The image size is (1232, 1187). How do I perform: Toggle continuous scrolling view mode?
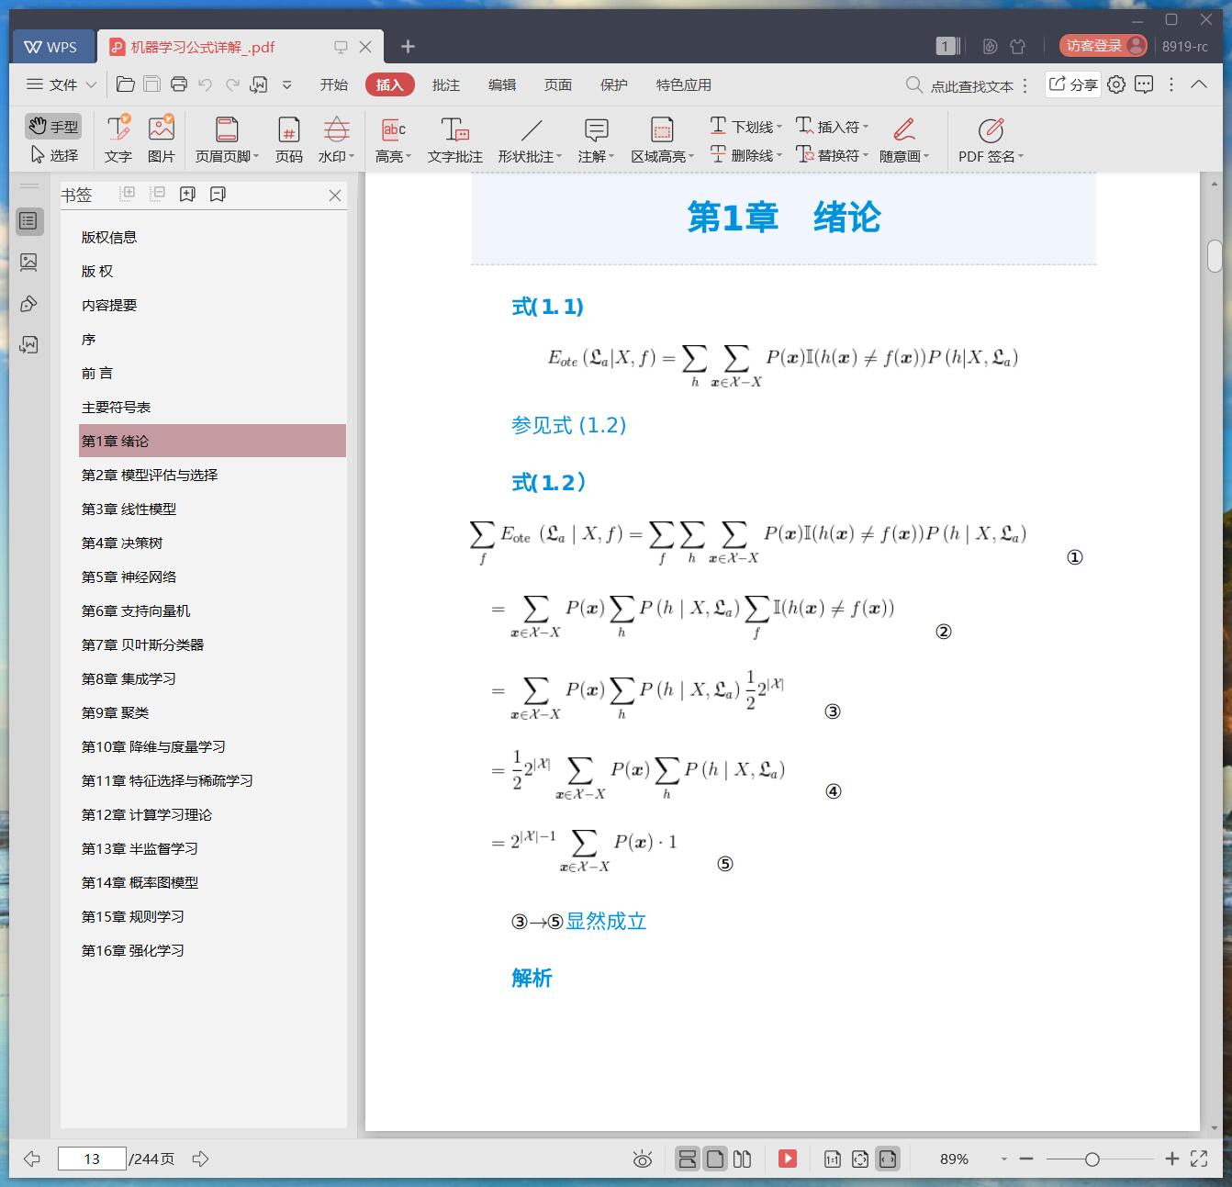click(688, 1159)
